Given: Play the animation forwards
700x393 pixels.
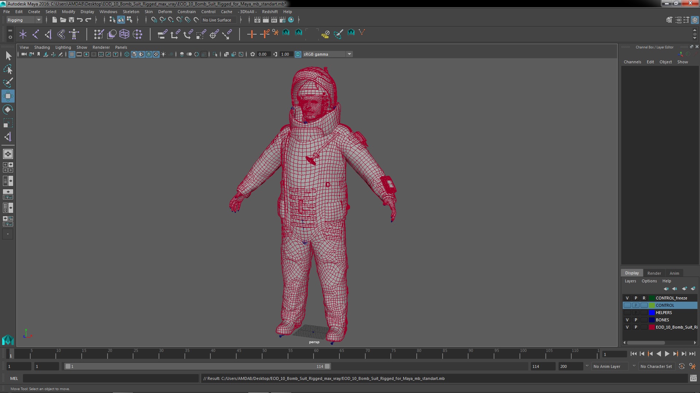Looking at the screenshot, I should [667, 354].
